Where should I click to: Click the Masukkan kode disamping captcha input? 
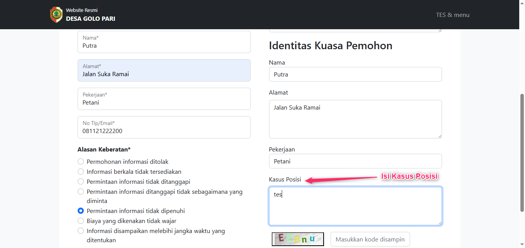pyautogui.click(x=370, y=239)
